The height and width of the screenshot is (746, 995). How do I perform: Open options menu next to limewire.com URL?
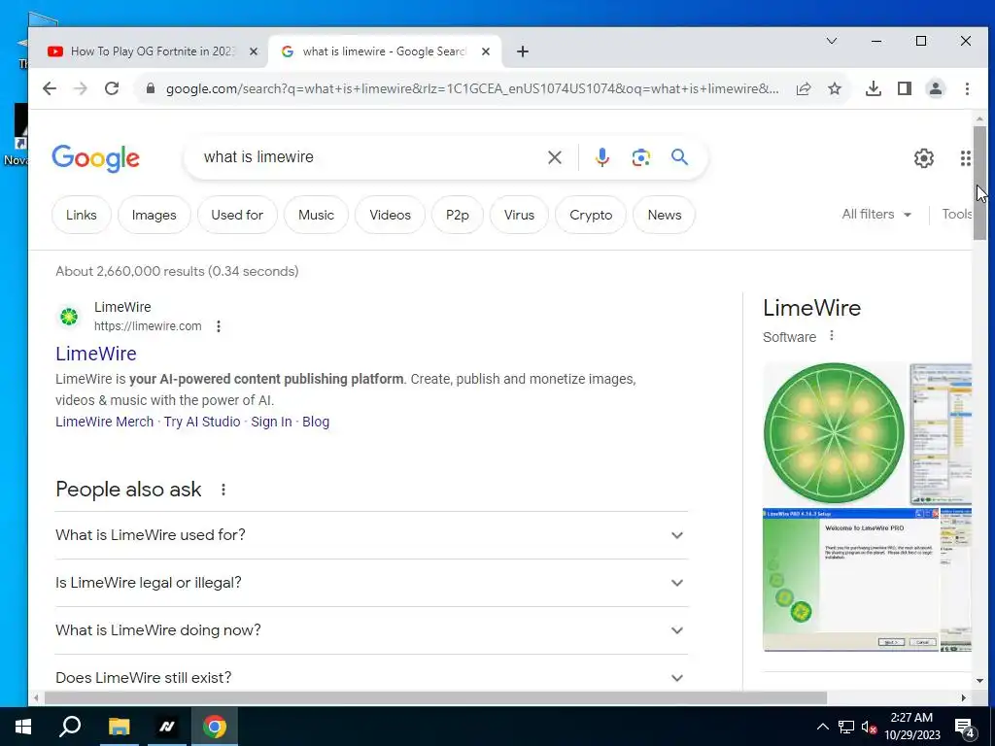click(219, 326)
